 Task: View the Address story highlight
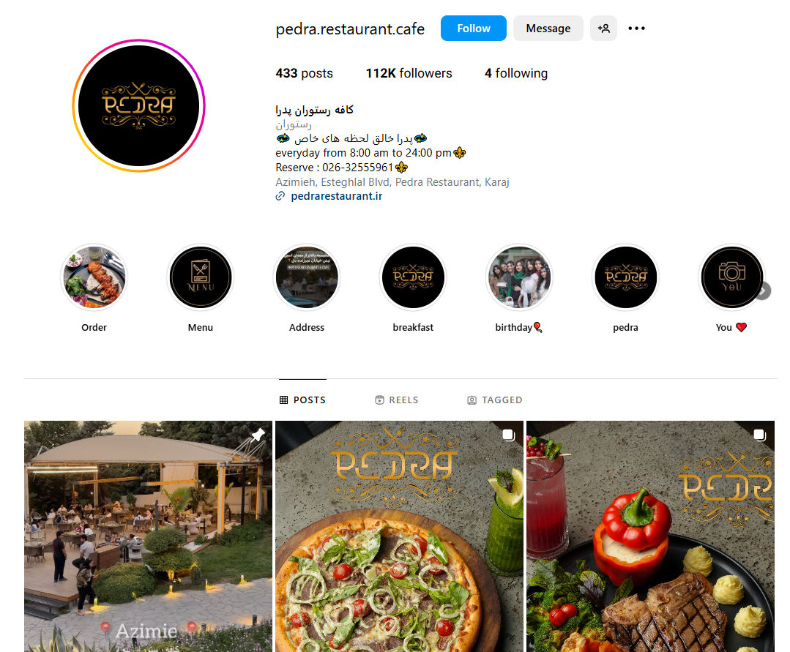(x=307, y=277)
